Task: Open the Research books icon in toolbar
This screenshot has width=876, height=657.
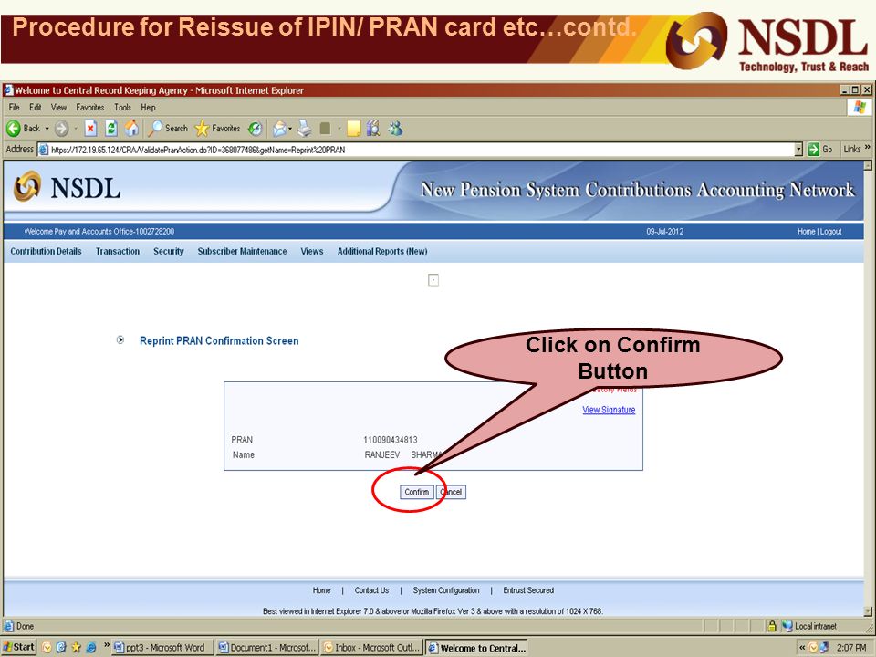Action: tap(373, 129)
